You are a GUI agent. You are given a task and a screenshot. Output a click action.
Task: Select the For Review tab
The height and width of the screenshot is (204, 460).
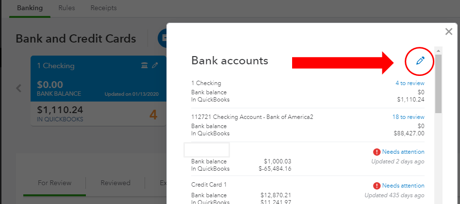click(x=54, y=183)
